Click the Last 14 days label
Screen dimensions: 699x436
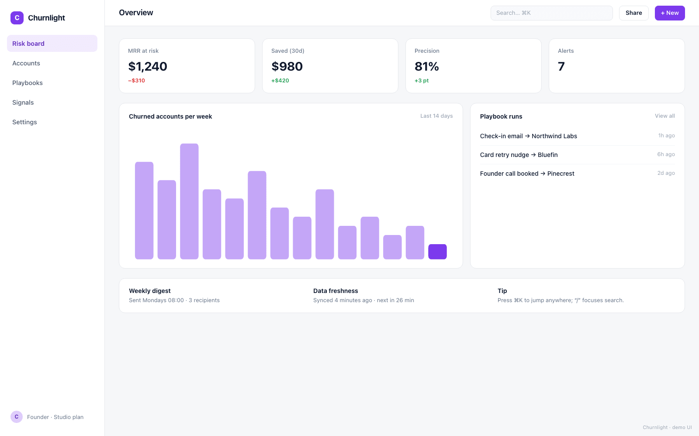436,116
